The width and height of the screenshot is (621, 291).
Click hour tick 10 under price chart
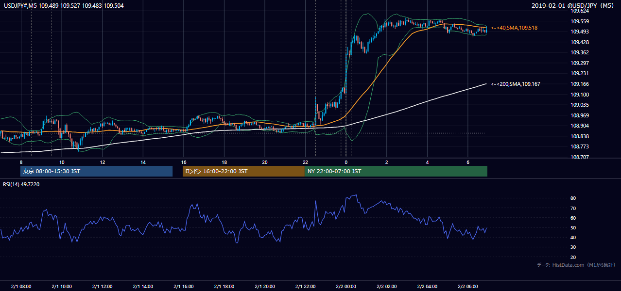62,162
